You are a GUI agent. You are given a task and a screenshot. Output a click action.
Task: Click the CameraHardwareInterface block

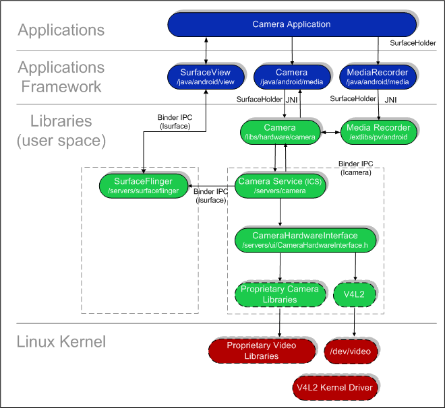305,240
